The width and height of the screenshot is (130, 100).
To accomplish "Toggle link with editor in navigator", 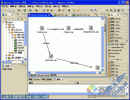I will pyautogui.click(x=22, y=19).
